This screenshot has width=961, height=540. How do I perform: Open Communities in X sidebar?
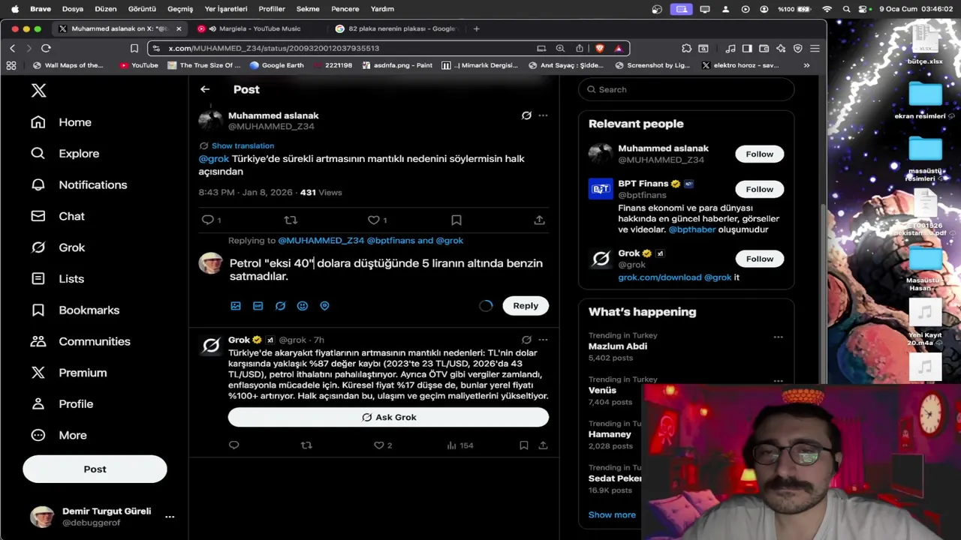pyautogui.click(x=80, y=341)
